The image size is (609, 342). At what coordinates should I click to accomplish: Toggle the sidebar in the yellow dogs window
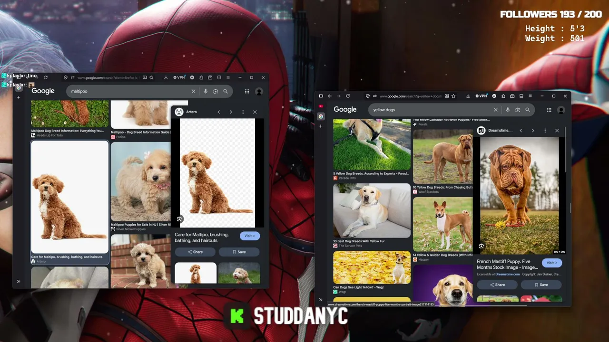coord(321,96)
